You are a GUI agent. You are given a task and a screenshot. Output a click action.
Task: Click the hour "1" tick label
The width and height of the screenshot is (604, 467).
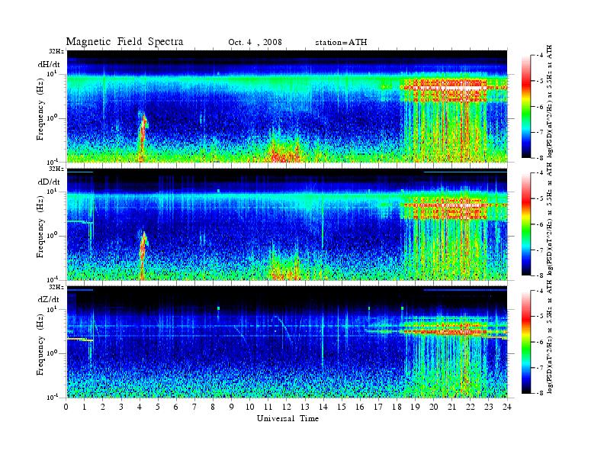pyautogui.click(x=85, y=407)
